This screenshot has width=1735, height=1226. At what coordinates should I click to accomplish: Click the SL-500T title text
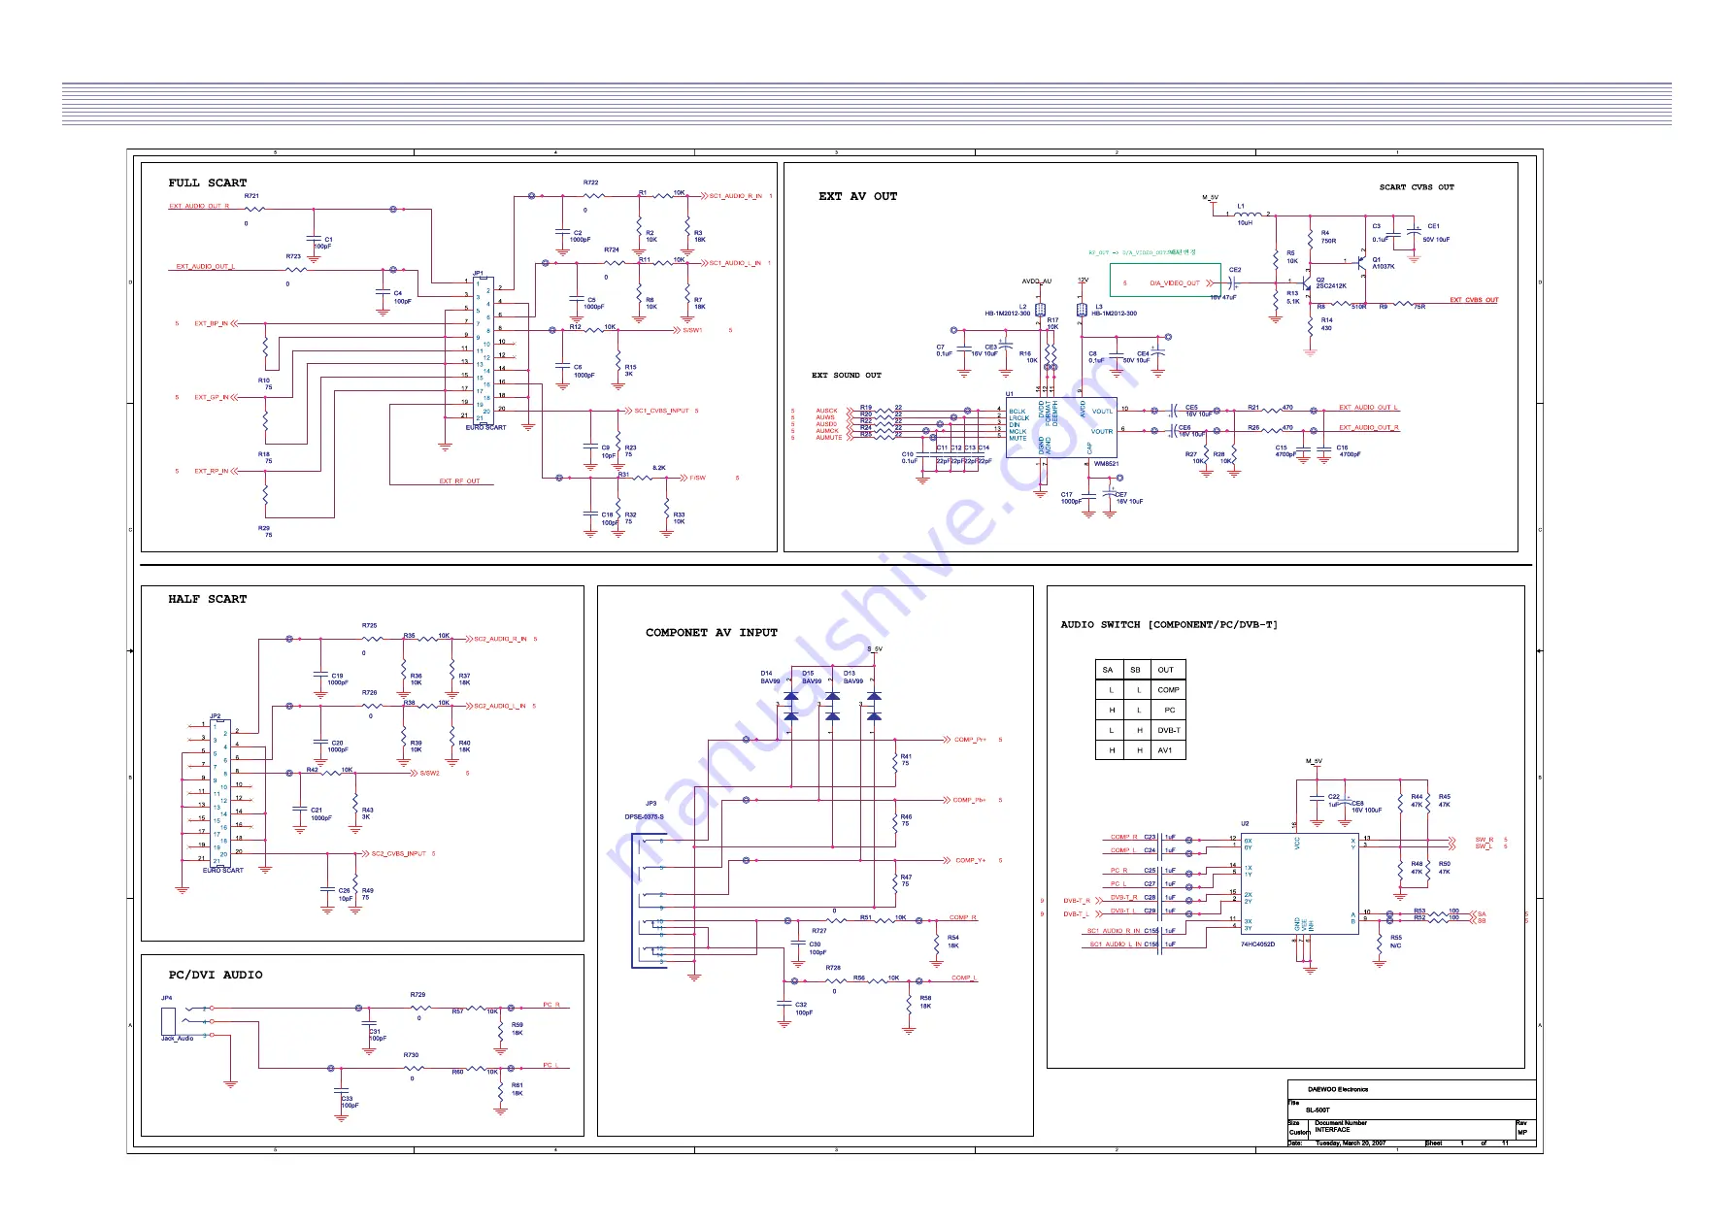[1318, 1110]
